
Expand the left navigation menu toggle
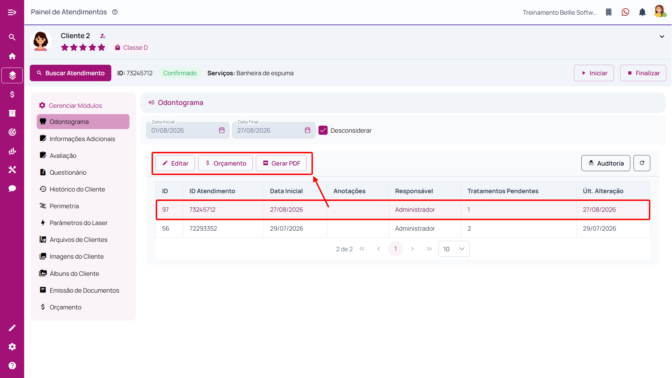tap(12, 12)
